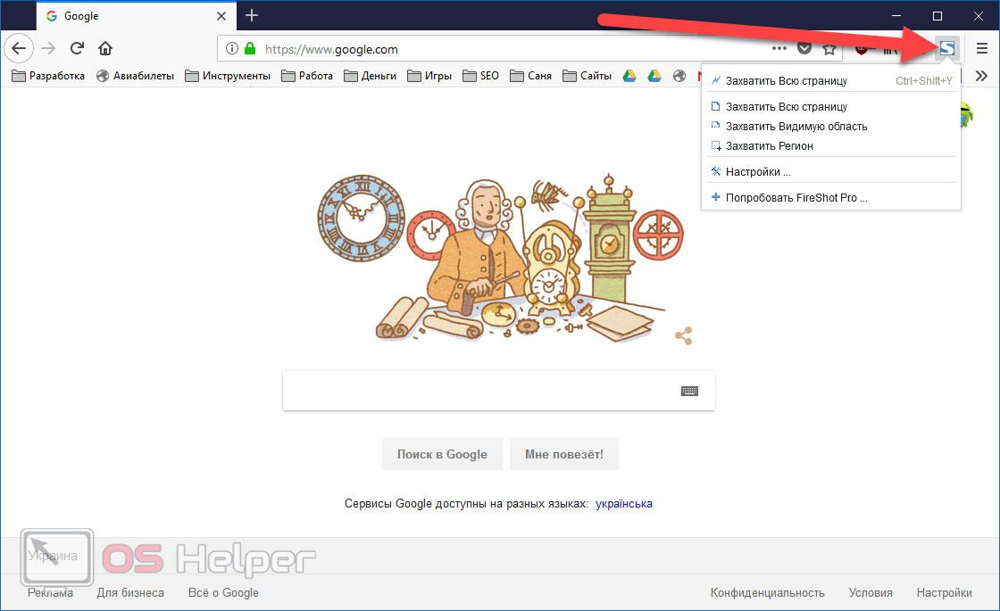Click the FireShot extension toolbar icon
The image size is (1000, 611).
click(x=947, y=48)
